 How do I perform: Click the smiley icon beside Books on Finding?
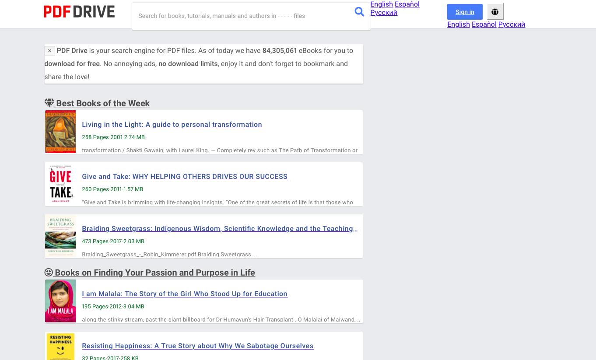pos(49,272)
